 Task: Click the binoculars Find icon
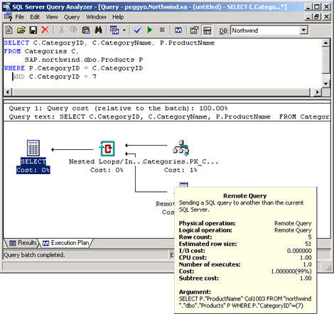(98, 30)
